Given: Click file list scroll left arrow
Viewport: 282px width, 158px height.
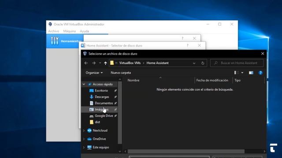Looking at the screenshot, I should point(126,151).
